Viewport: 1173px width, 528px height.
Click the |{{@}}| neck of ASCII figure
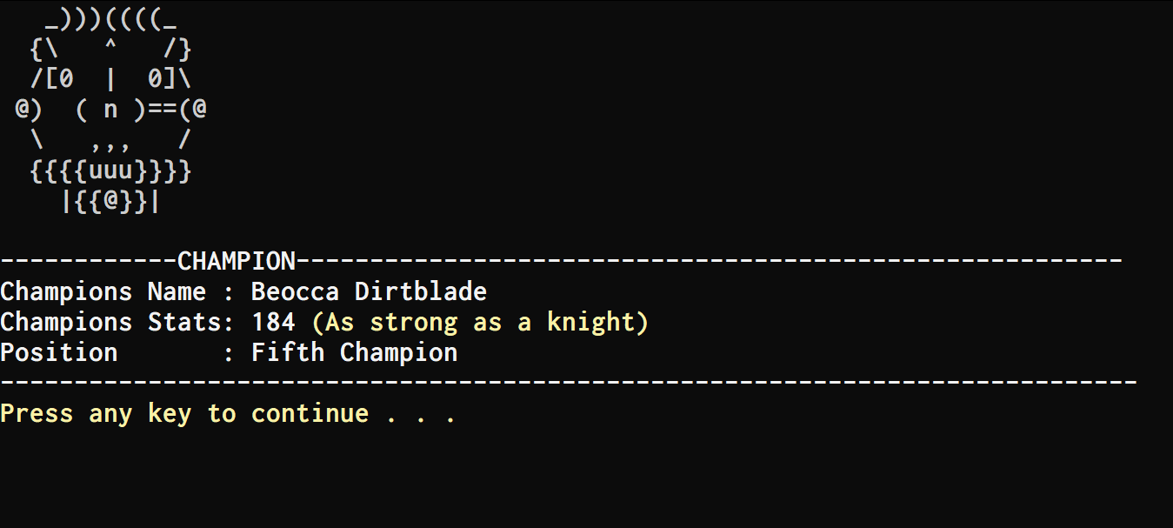tap(111, 201)
